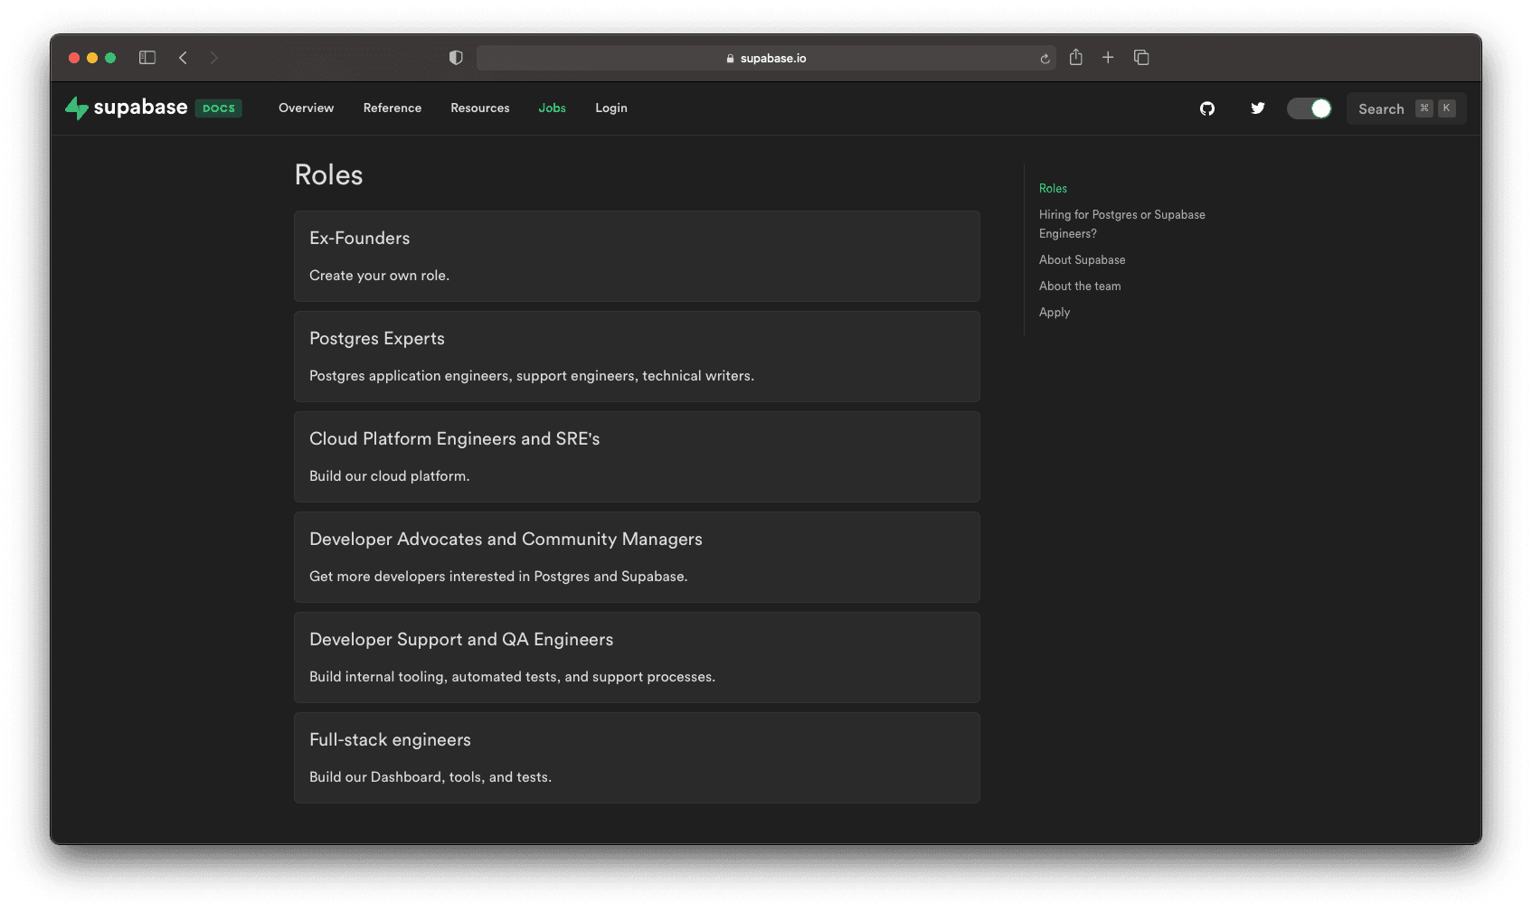This screenshot has width=1532, height=911.
Task: Select Resources in the top navigation
Action: click(479, 108)
